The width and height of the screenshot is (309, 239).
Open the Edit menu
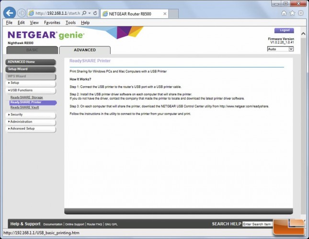click(21, 23)
